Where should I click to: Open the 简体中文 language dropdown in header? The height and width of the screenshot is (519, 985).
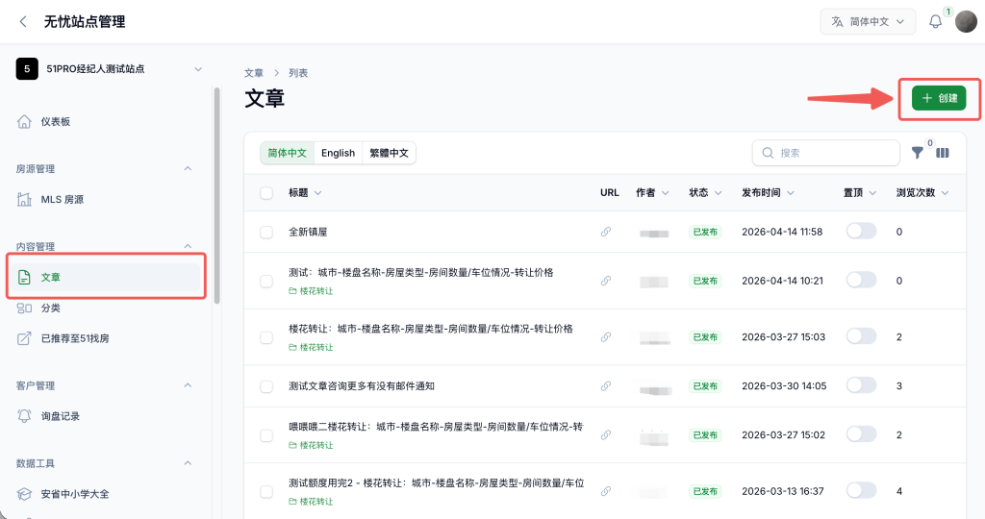pos(868,22)
